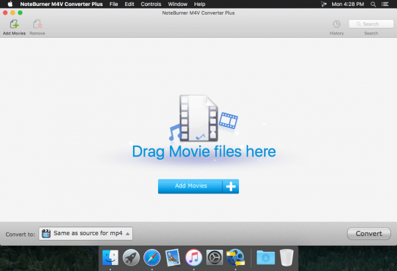Open the Downloads folder in dock

pos(265,258)
